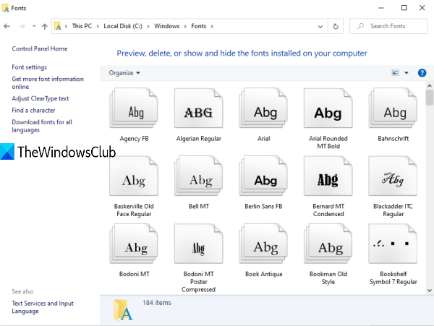Select Bookshelf Symbol 7 Regular icon
This screenshot has height=326, width=434.
click(393, 244)
